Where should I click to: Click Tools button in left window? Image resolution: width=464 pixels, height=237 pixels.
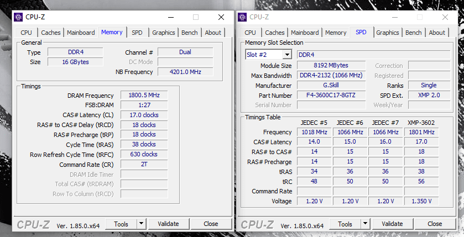(x=121, y=224)
